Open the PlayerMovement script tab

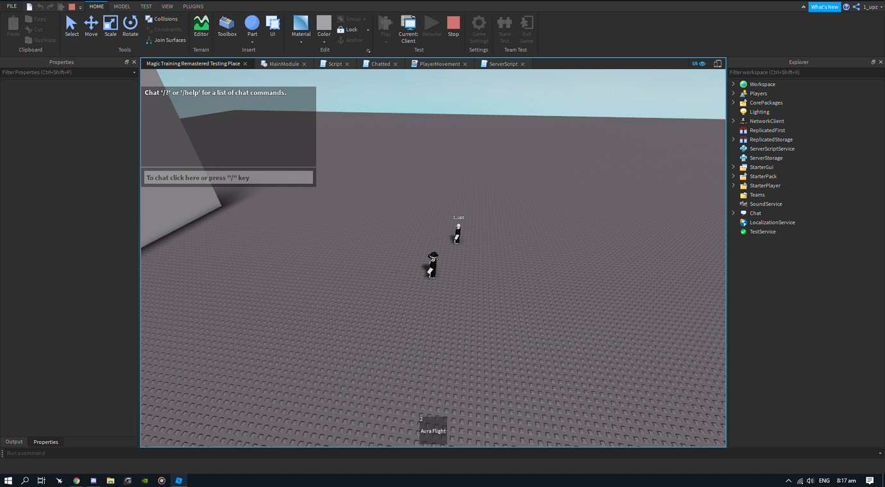(x=439, y=63)
